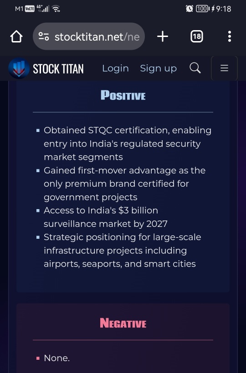Select the infrastructure projects bullet text
The image size is (246, 373).
[122, 251]
